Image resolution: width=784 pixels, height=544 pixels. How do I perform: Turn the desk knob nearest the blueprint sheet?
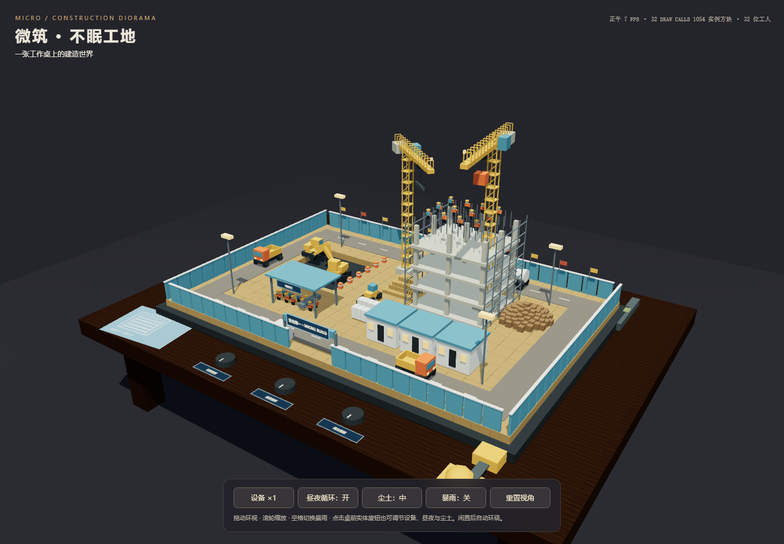pyautogui.click(x=225, y=360)
